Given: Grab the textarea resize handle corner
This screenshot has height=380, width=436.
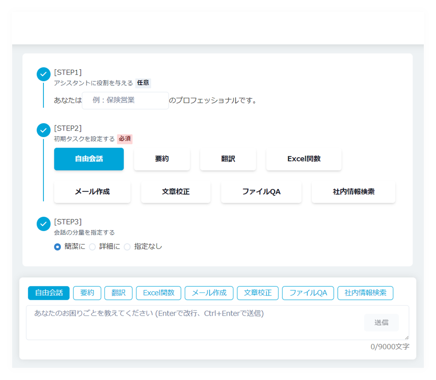Looking at the screenshot, I should tap(407, 337).
